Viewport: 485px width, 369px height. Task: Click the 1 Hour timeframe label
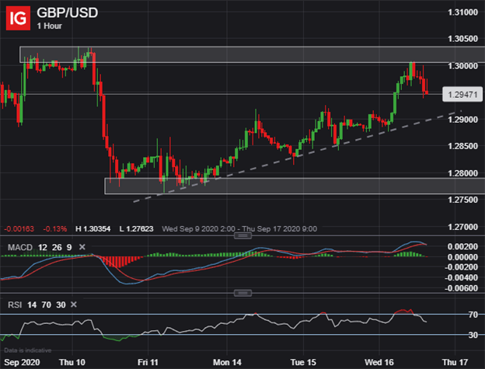(x=50, y=26)
